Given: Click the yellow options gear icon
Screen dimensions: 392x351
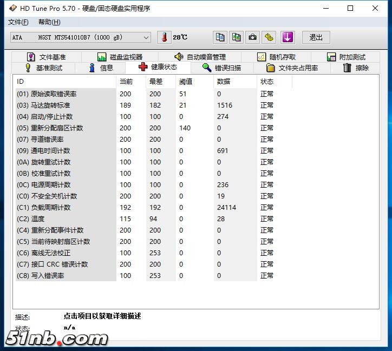Looking at the screenshot, I should [270, 37].
